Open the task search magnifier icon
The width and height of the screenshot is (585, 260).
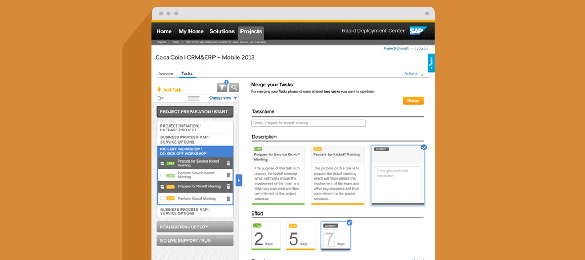coord(234,87)
